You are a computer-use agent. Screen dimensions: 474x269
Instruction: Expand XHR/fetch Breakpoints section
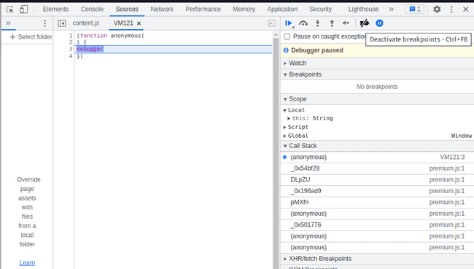pos(377,259)
